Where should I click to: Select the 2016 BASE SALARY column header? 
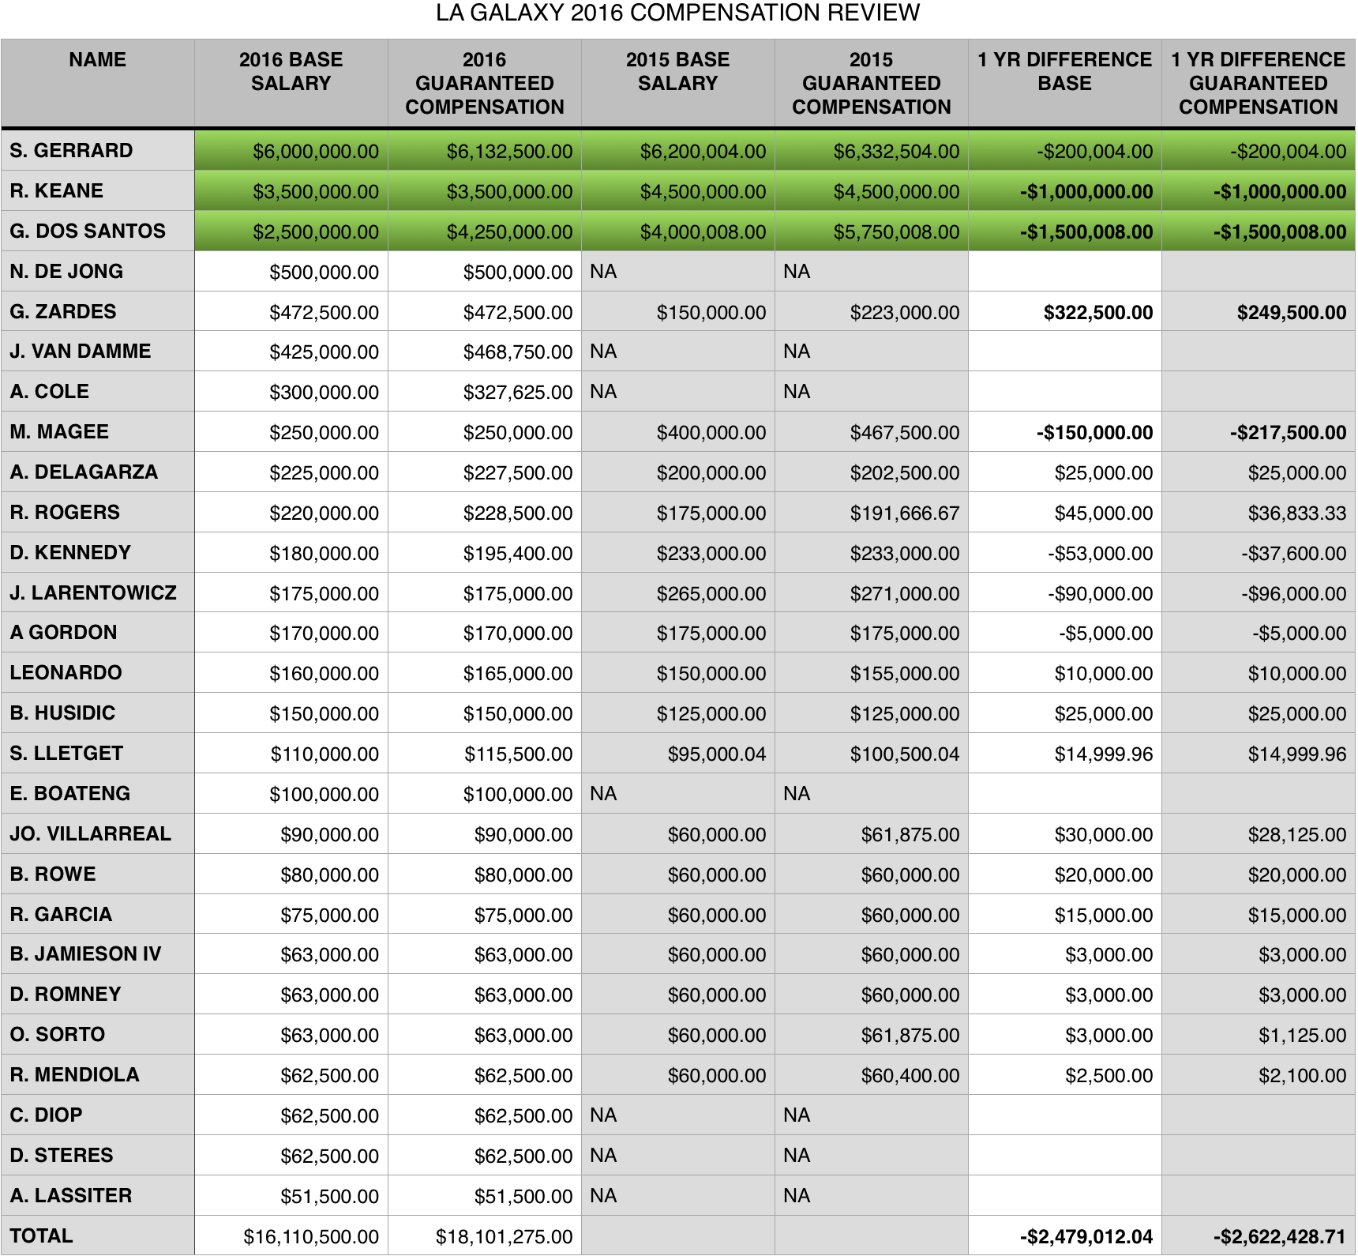pos(291,83)
